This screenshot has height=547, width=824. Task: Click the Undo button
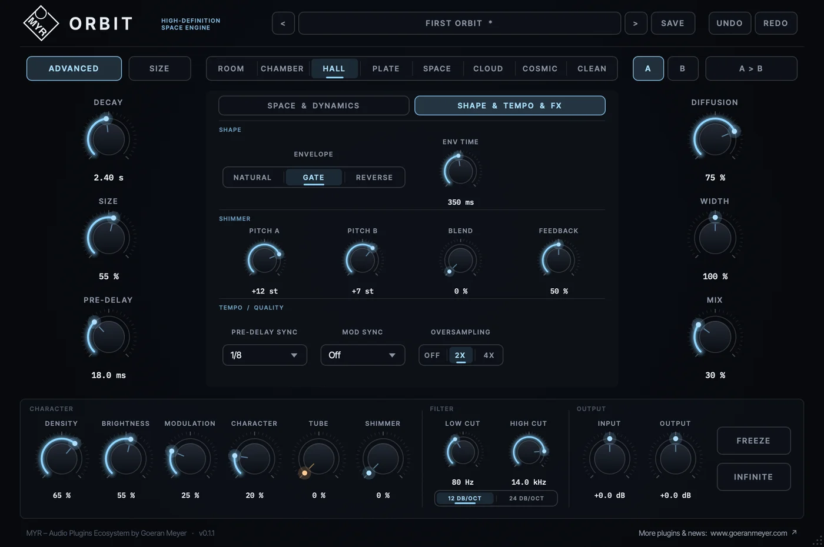[730, 24]
